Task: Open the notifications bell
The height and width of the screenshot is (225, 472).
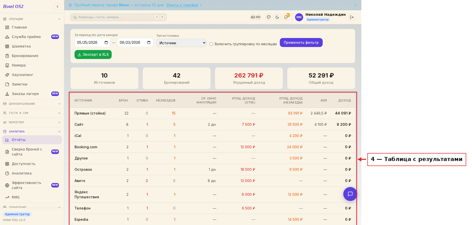Action: 286,17
